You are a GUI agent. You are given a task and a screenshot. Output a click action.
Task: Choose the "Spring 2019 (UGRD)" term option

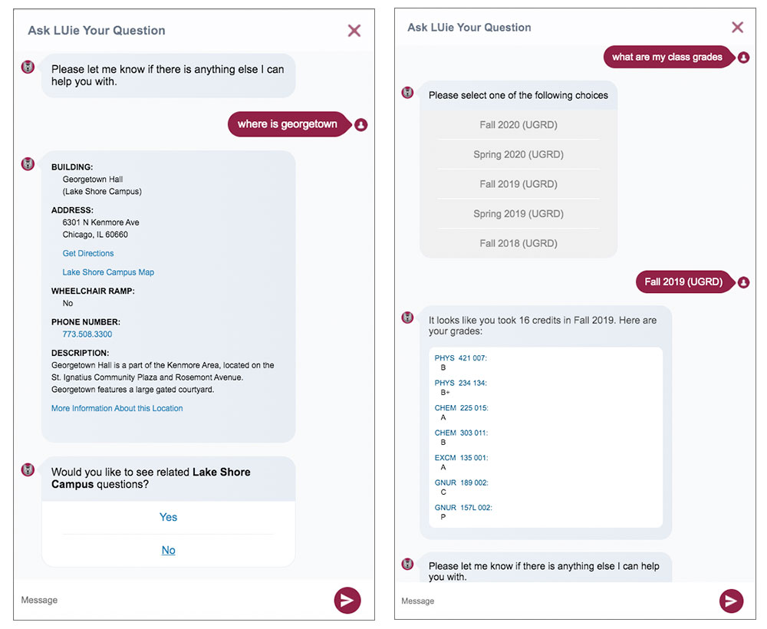(x=519, y=213)
